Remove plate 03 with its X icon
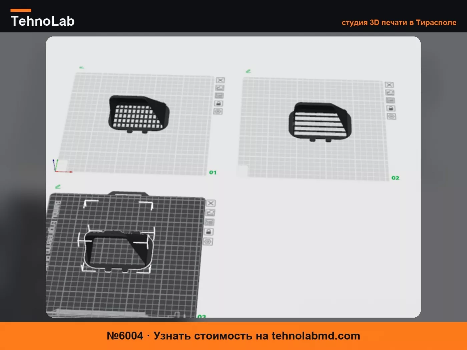This screenshot has height=350, width=467. (211, 203)
